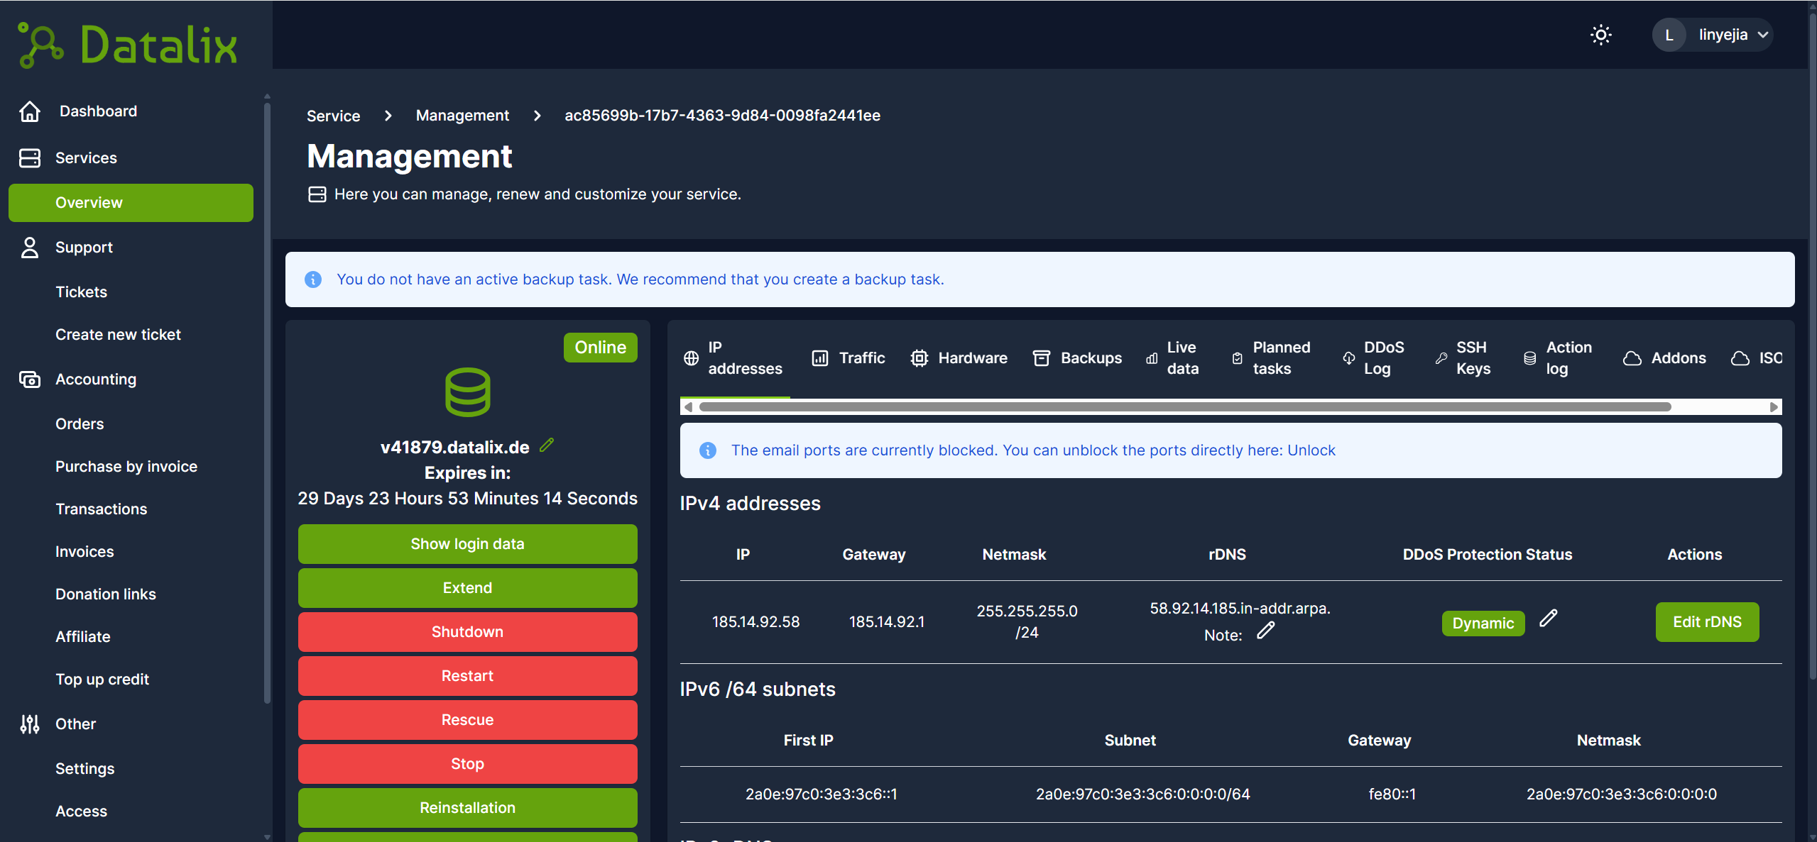Click the Stop button
The width and height of the screenshot is (1817, 842).
coord(467,764)
